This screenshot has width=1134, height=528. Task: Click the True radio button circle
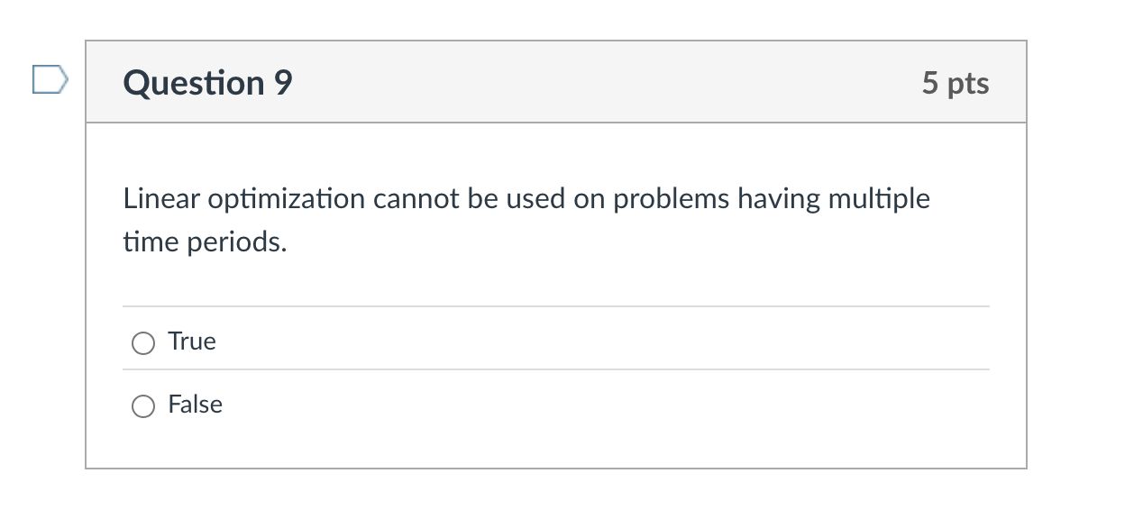[143, 342]
